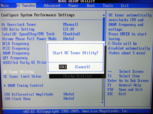This screenshot has height=114, width=153.
Task: Click the takes about 5 mins help text
Action: point(127,53)
